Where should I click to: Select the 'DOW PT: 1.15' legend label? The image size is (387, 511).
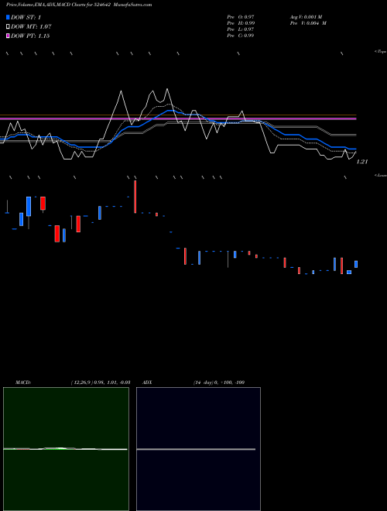30,36
